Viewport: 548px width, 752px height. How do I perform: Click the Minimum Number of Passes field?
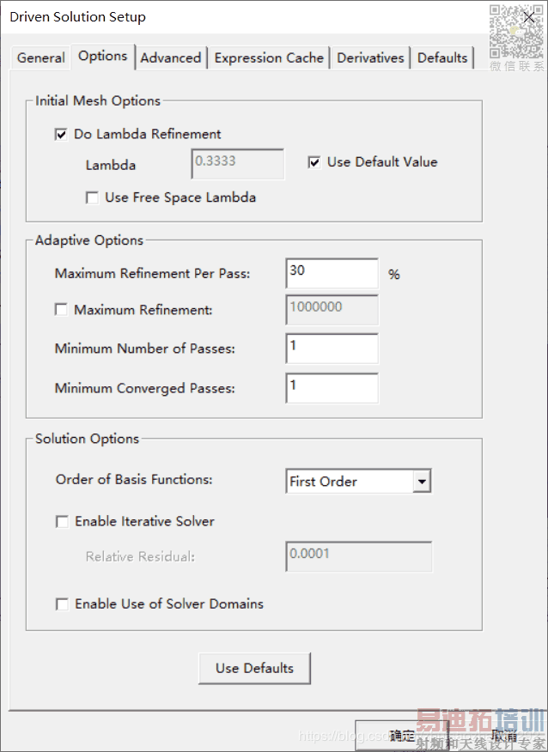(x=332, y=348)
